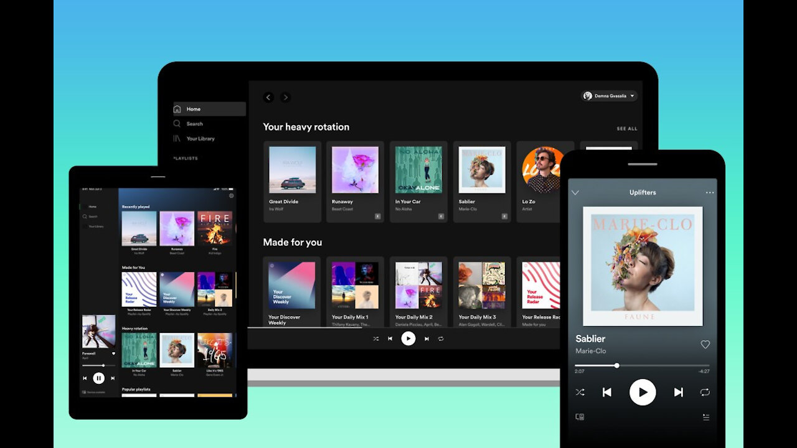The image size is (797, 448).
Task: Skip to previous track on tablet
Action: coord(85,378)
